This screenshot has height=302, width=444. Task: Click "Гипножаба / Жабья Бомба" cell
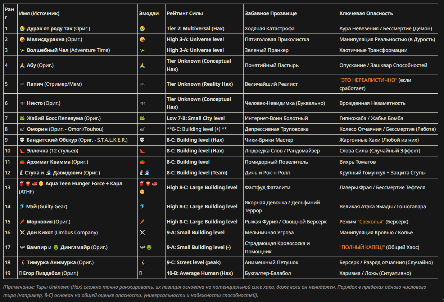388,118
